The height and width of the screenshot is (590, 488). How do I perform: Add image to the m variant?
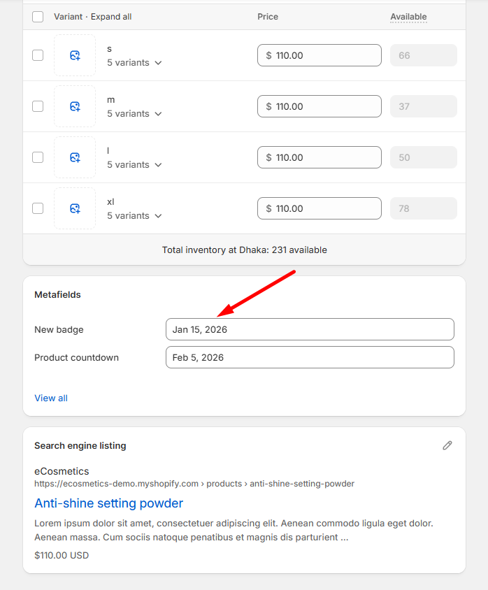[x=75, y=106]
